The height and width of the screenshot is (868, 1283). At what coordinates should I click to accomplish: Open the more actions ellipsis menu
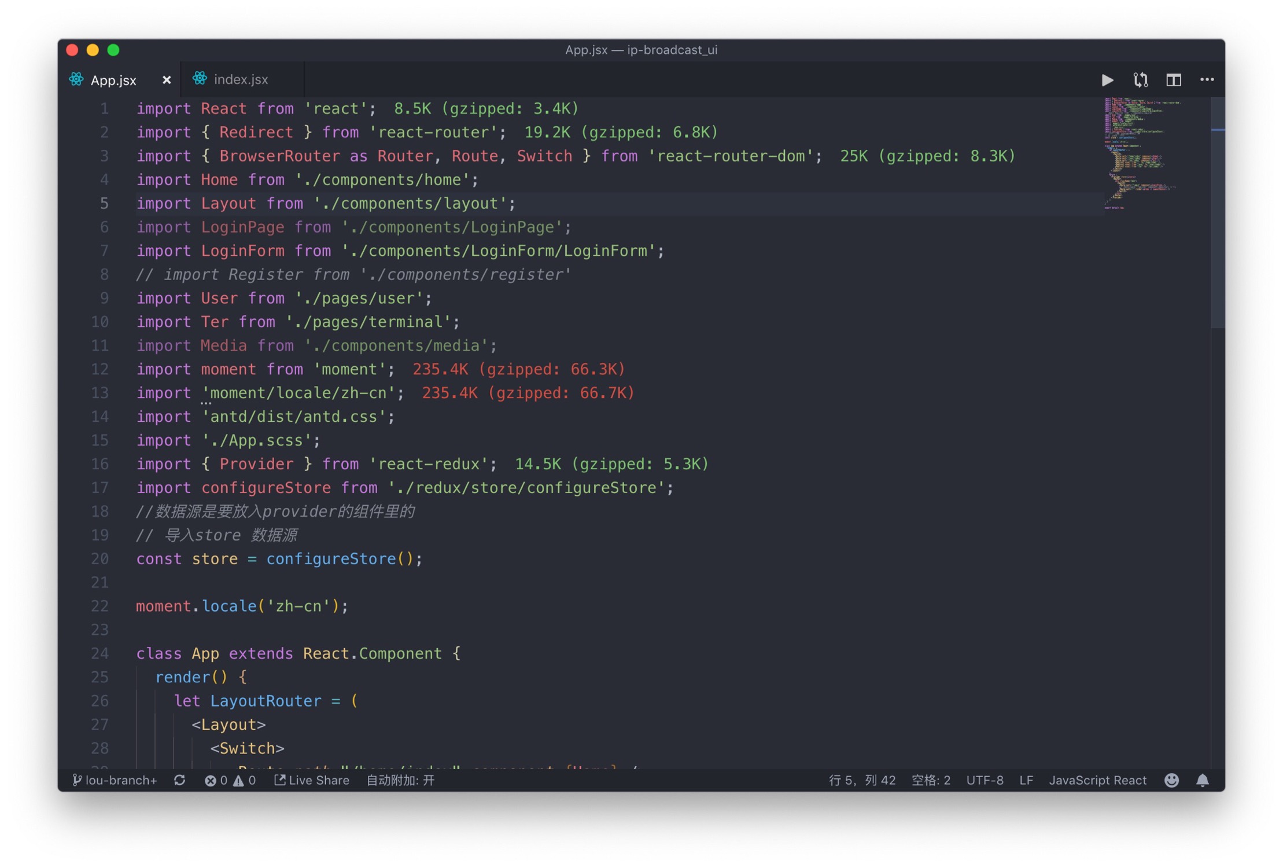pyautogui.click(x=1207, y=80)
